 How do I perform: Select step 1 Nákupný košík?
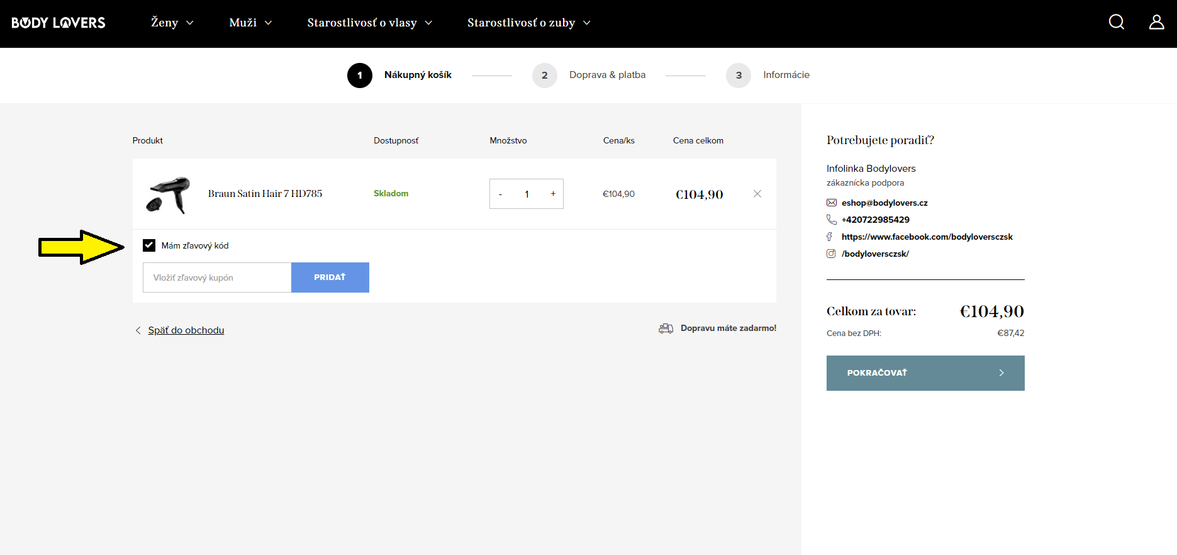click(399, 75)
